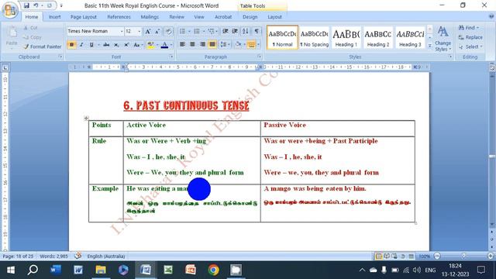This screenshot has height=279, width=496.
Task: Decrease paragraph indent
Action: click(x=226, y=31)
